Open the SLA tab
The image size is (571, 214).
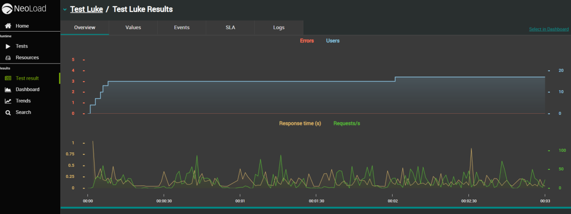pyautogui.click(x=230, y=28)
